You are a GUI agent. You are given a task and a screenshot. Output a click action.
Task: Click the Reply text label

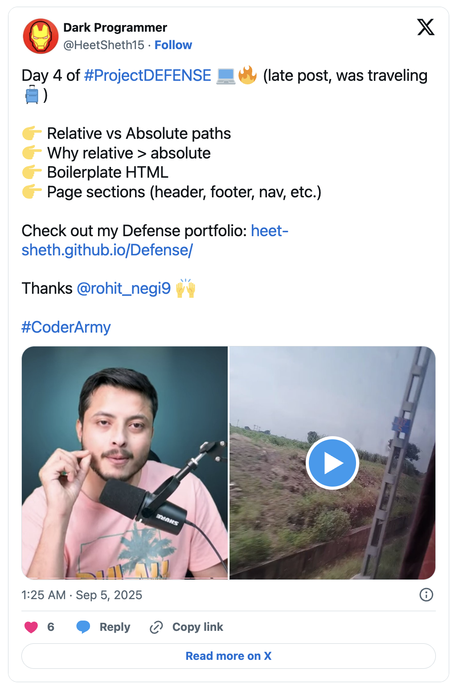[115, 627]
